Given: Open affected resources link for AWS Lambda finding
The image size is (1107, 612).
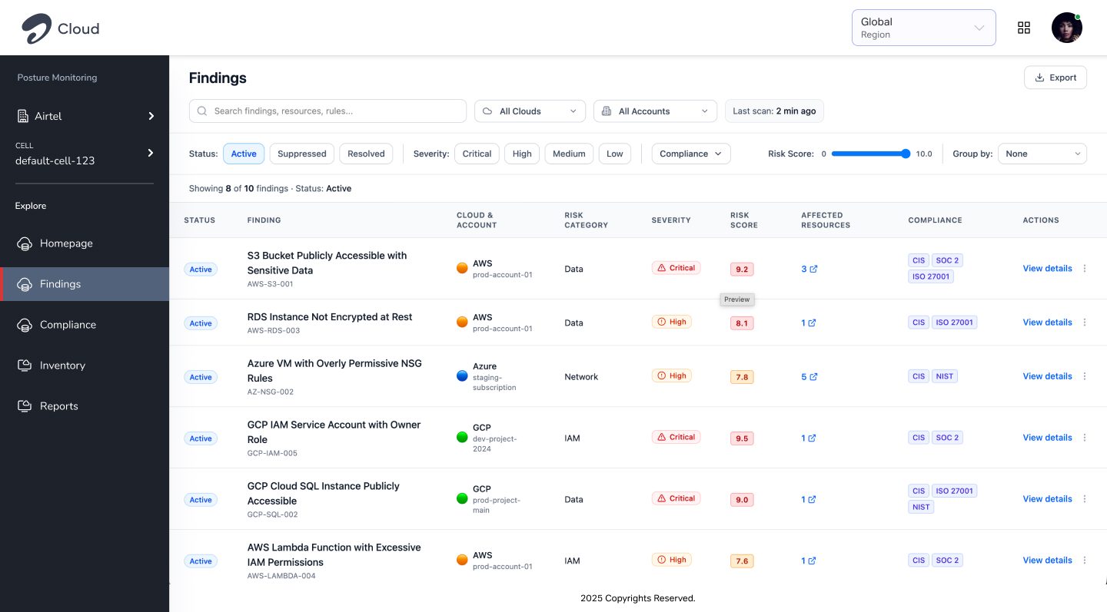Looking at the screenshot, I should pos(809,561).
